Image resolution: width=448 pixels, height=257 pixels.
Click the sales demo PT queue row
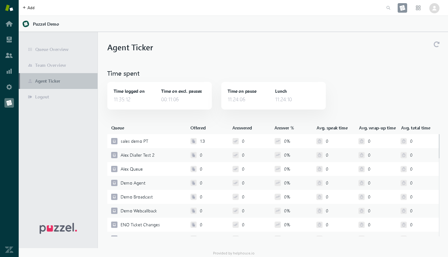[x=134, y=141]
